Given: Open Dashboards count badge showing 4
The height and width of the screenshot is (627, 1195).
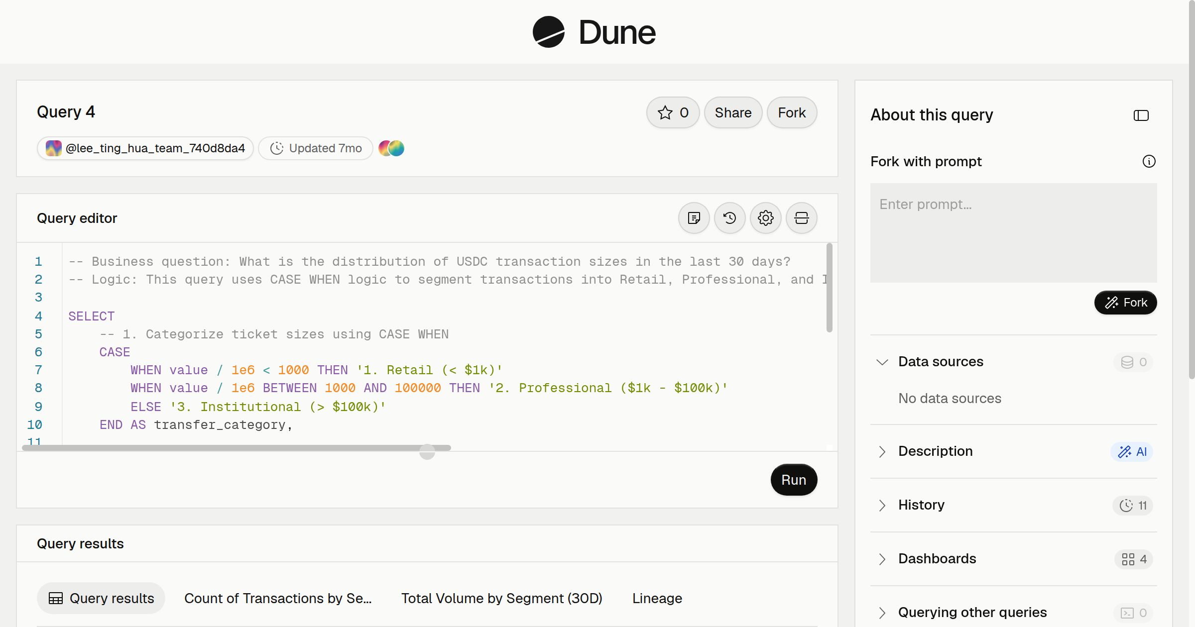Looking at the screenshot, I should (x=1134, y=559).
